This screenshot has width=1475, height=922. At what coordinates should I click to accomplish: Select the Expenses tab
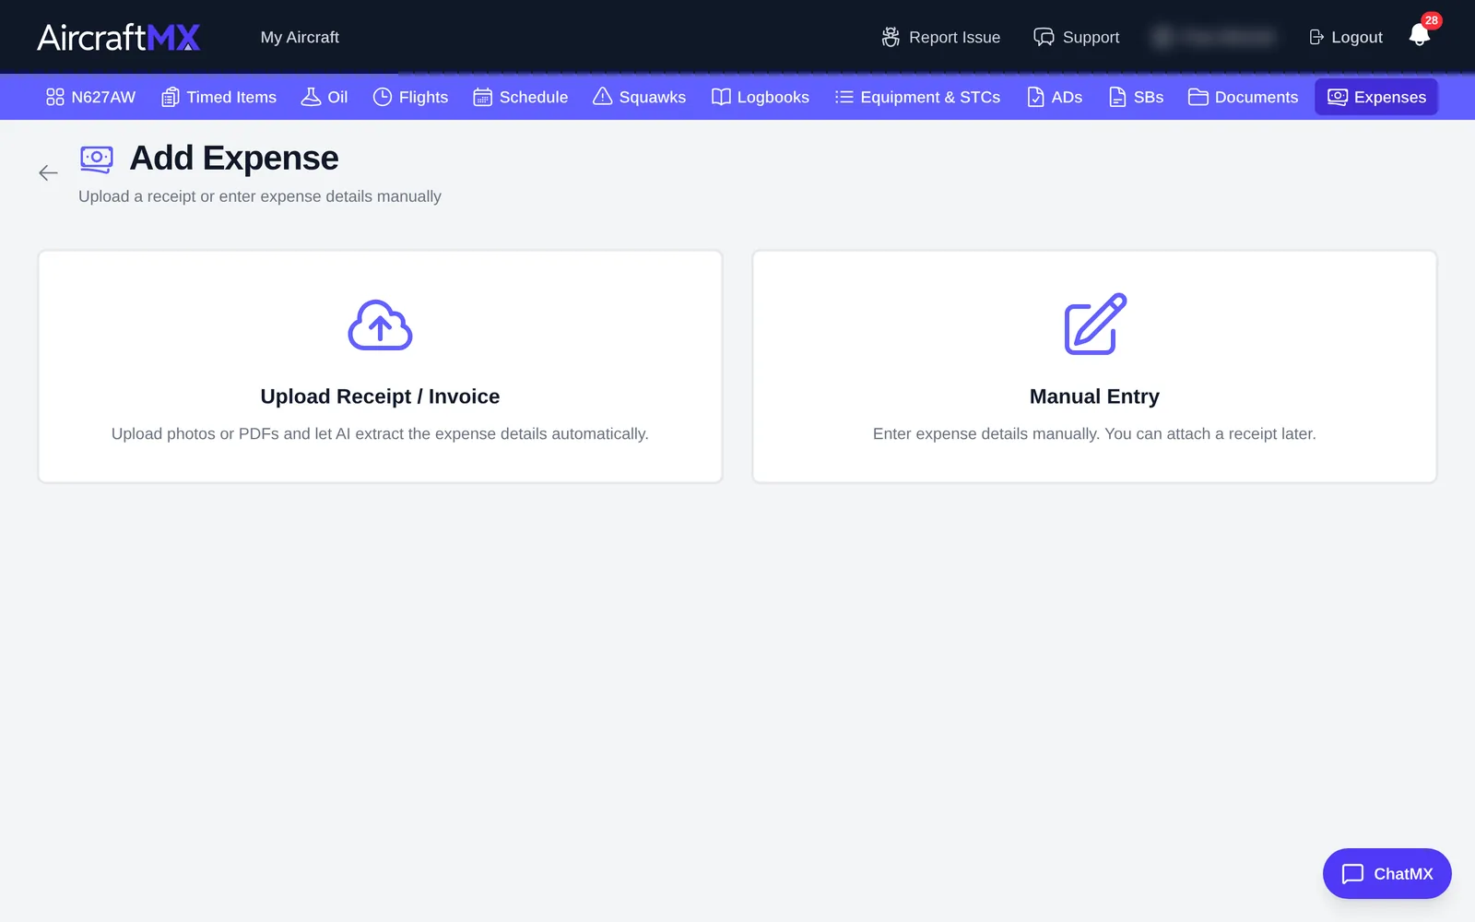[x=1376, y=97]
